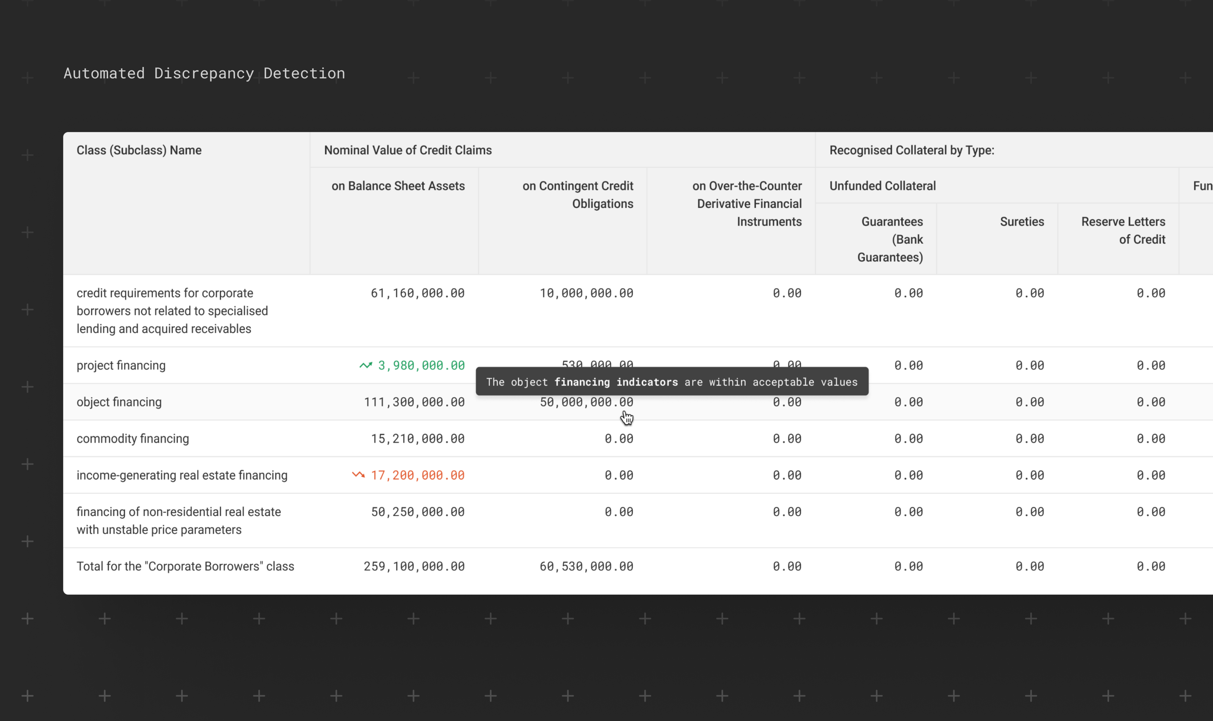The height and width of the screenshot is (721, 1213).
Task: Click red downward trend icon in real estate row
Action: point(359,475)
